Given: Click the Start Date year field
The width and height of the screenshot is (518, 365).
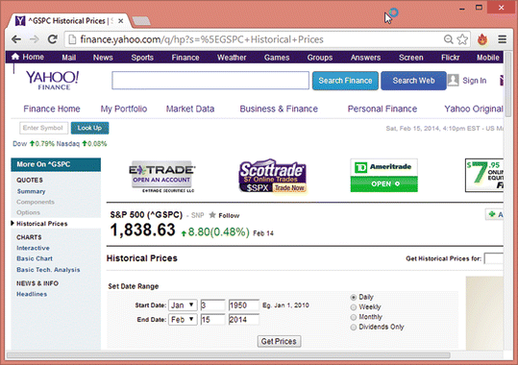Looking at the screenshot, I should click(244, 304).
